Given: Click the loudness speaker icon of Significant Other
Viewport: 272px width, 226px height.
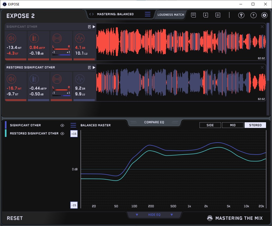Looking at the screenshot, I should (12, 38).
